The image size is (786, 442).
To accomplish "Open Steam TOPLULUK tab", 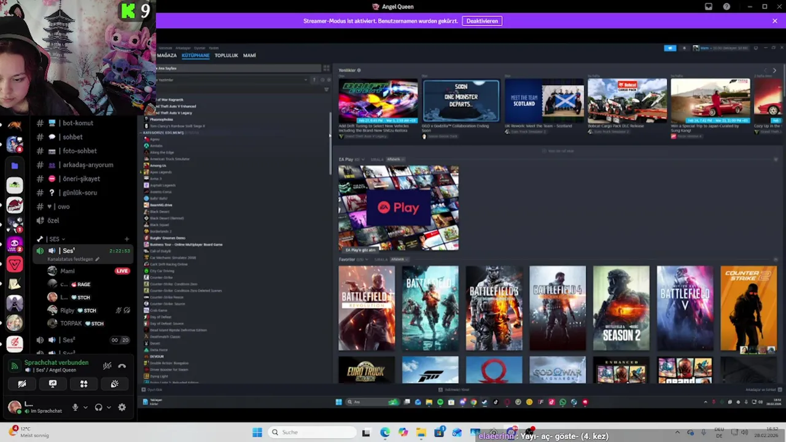I will pos(226,55).
